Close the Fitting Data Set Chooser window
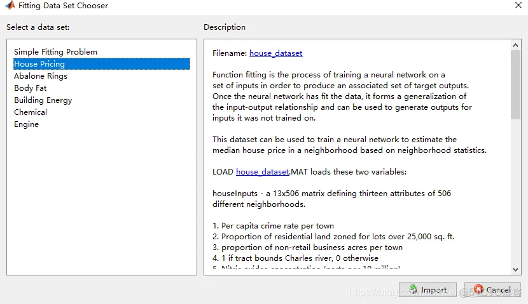 (518, 5)
